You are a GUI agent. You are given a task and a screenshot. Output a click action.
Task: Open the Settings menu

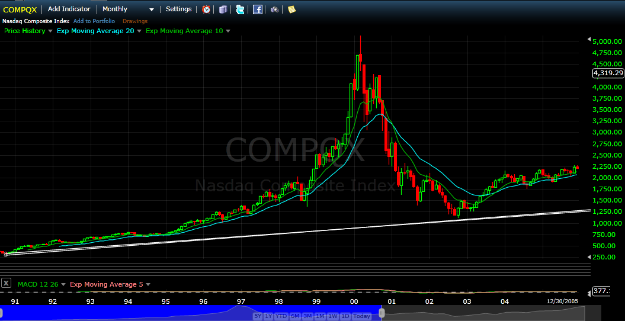(178, 9)
